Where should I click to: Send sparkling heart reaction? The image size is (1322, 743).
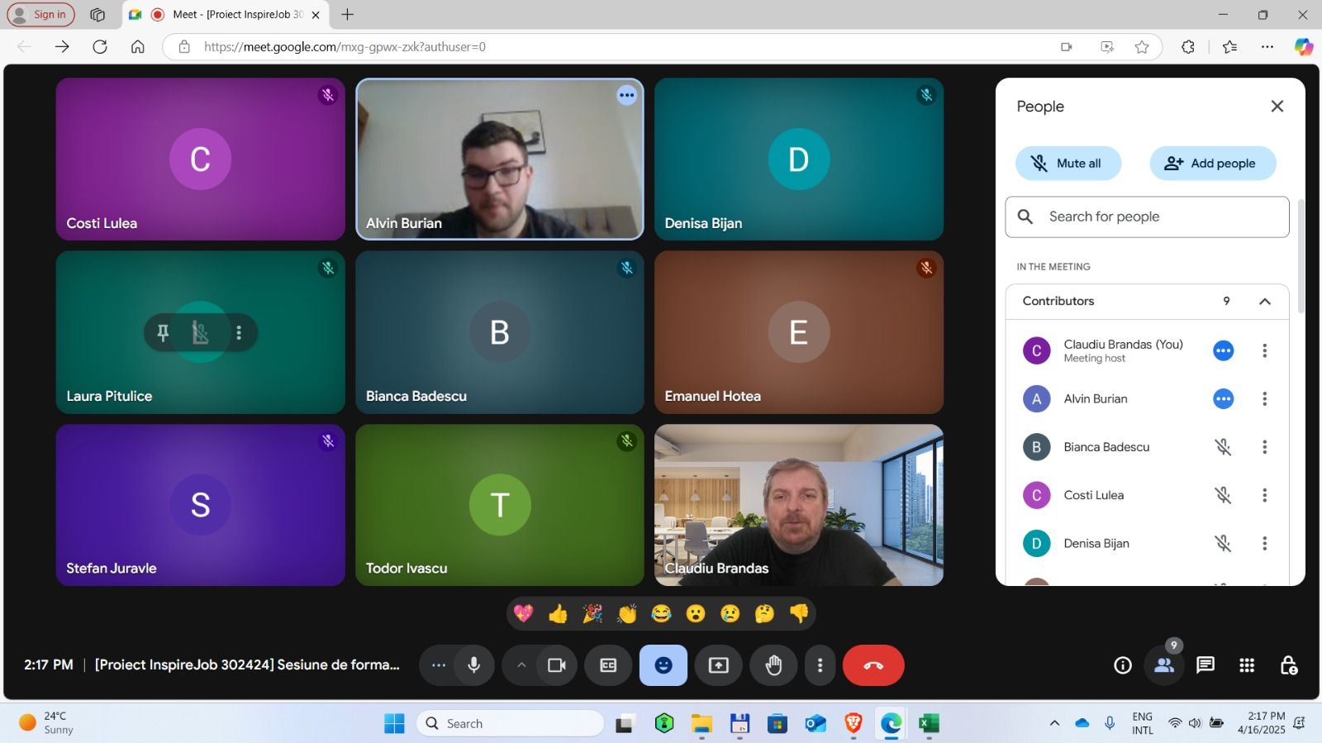tap(523, 613)
